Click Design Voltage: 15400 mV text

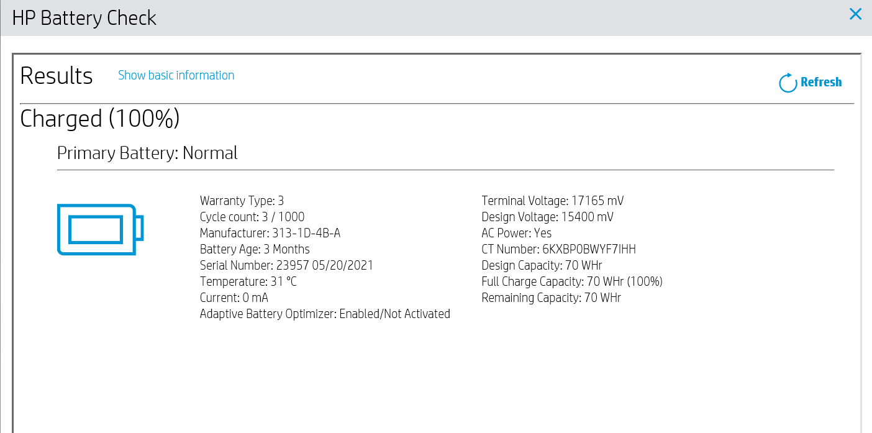point(548,217)
